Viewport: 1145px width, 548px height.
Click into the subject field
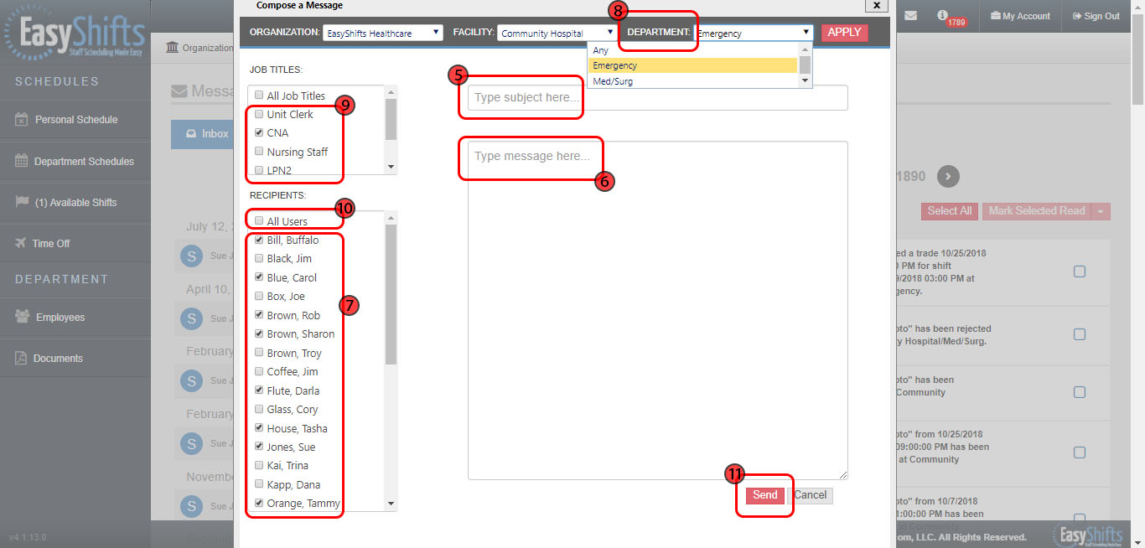[657, 97]
